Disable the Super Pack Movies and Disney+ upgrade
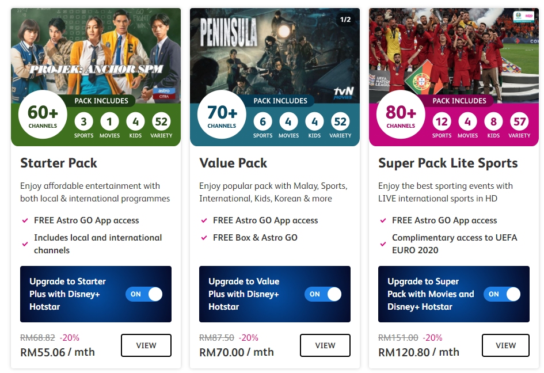Screen dimensions: 544x373 click(502, 294)
